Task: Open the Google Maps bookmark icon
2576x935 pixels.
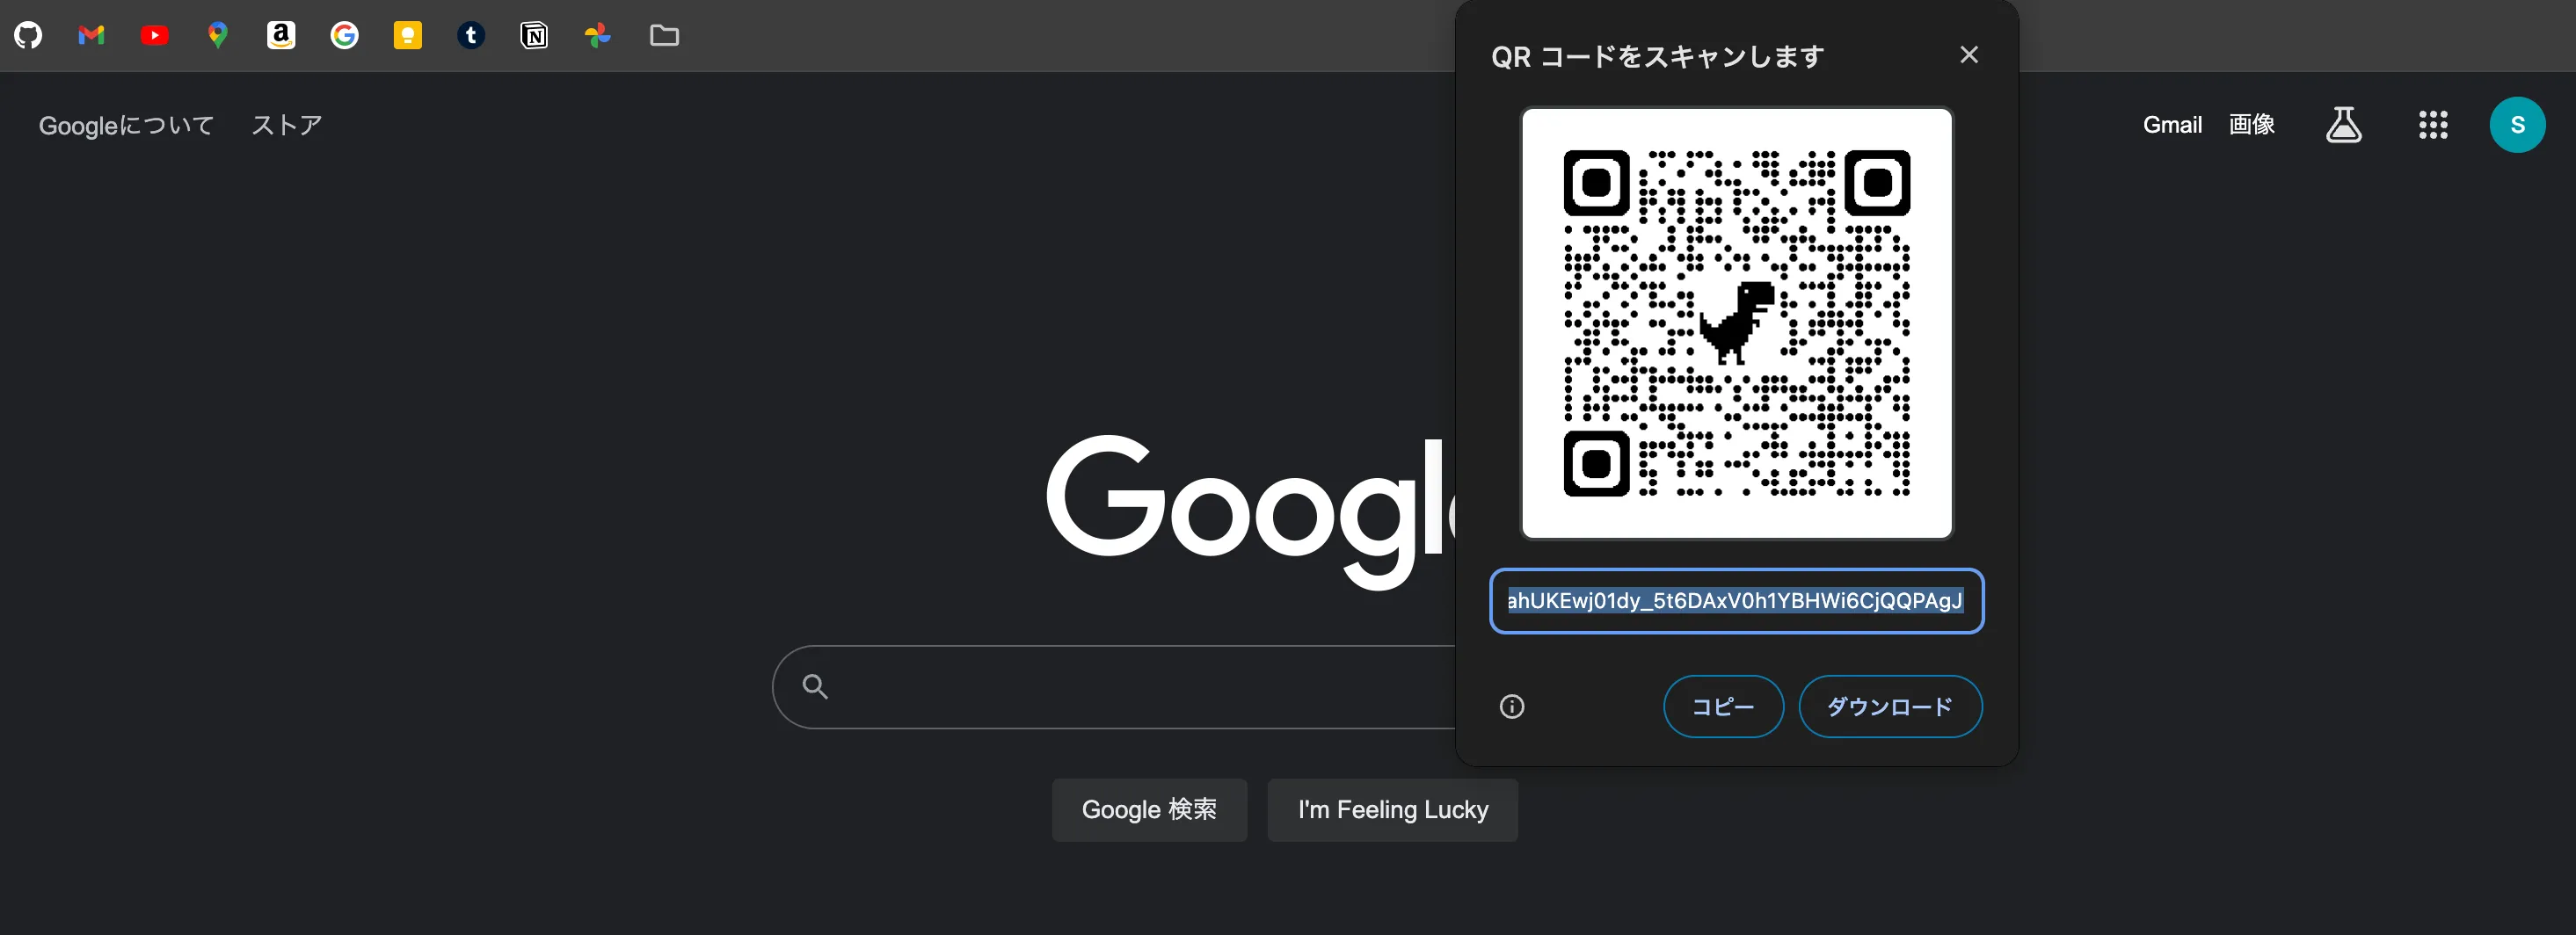Action: [x=218, y=36]
